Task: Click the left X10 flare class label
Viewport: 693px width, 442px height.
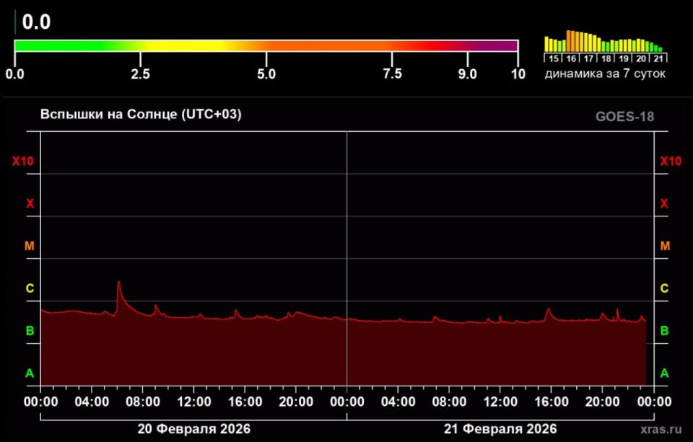Action: [22, 162]
